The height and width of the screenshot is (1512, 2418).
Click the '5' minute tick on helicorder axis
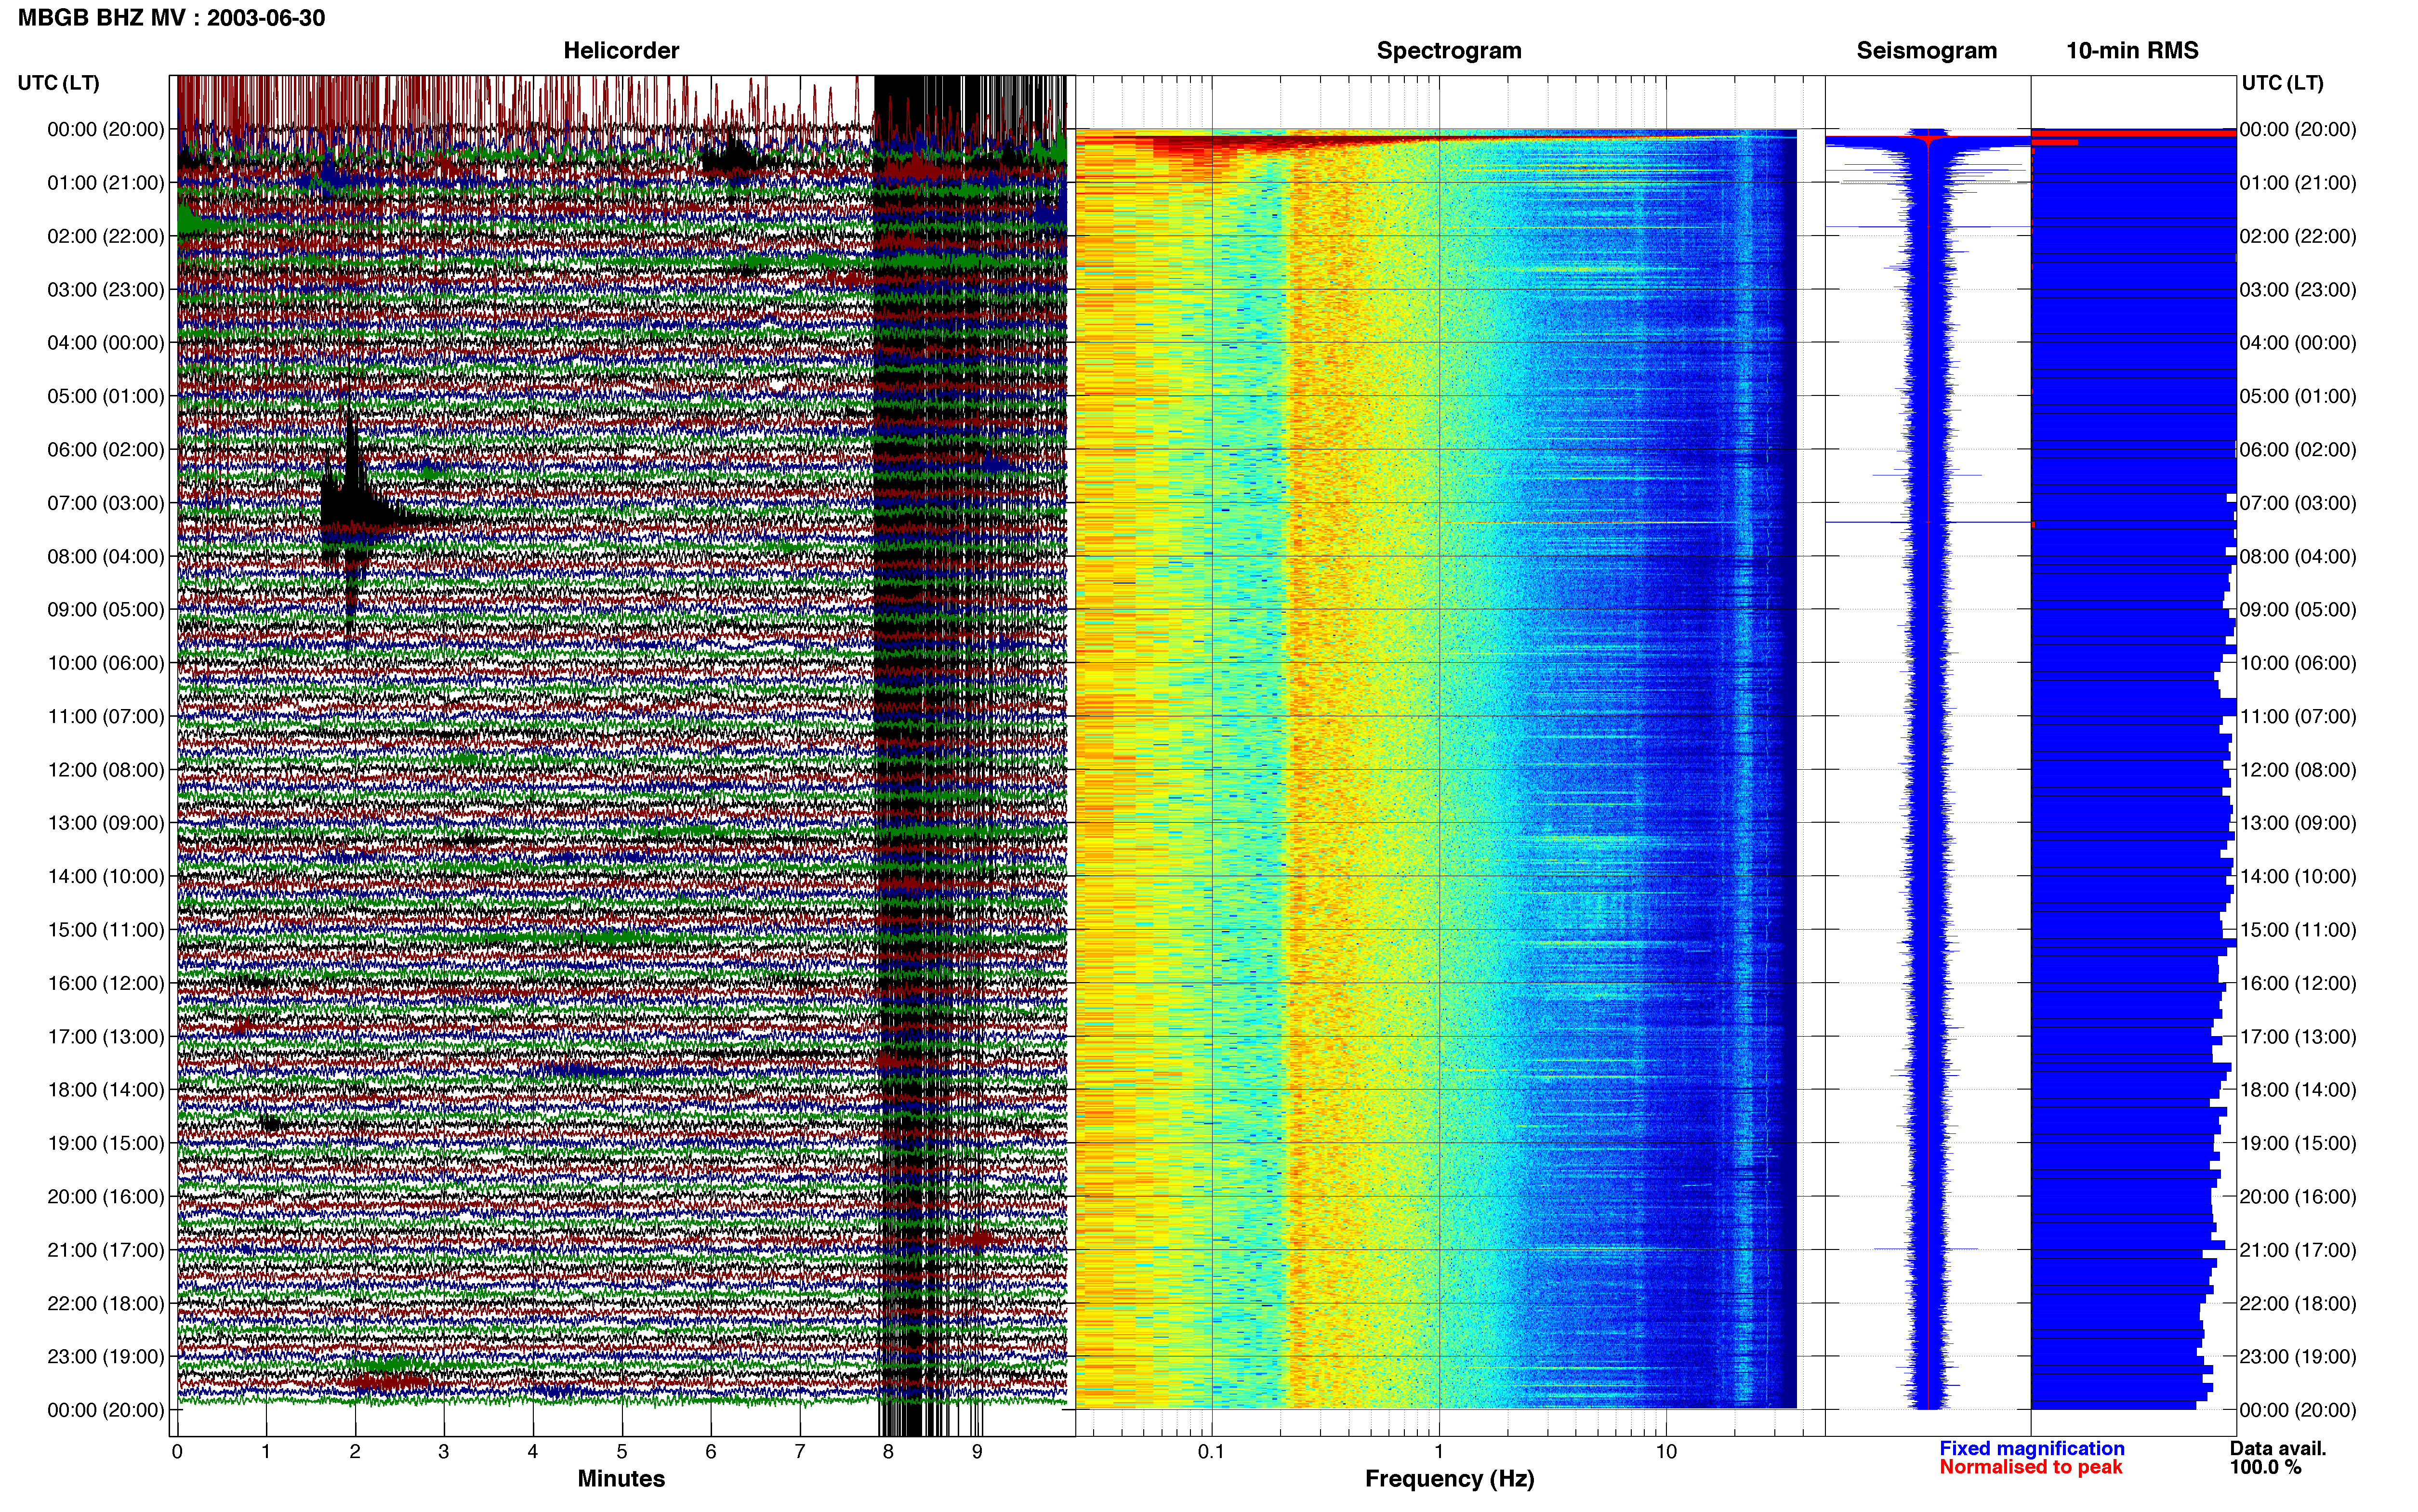[622, 1452]
